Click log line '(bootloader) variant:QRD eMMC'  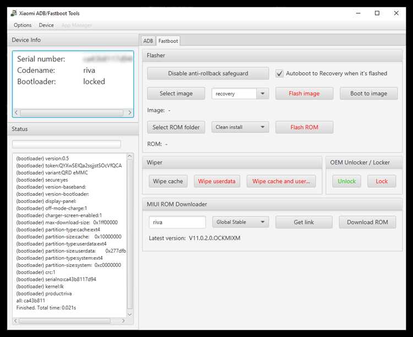point(52,173)
